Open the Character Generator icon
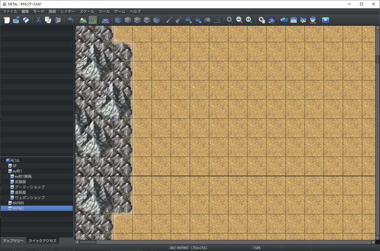The width and height of the screenshot is (380, 251). (x=313, y=20)
